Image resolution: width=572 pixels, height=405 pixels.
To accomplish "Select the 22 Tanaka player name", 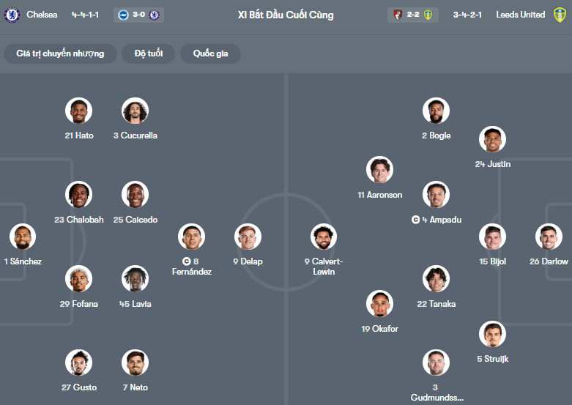I will click(436, 304).
